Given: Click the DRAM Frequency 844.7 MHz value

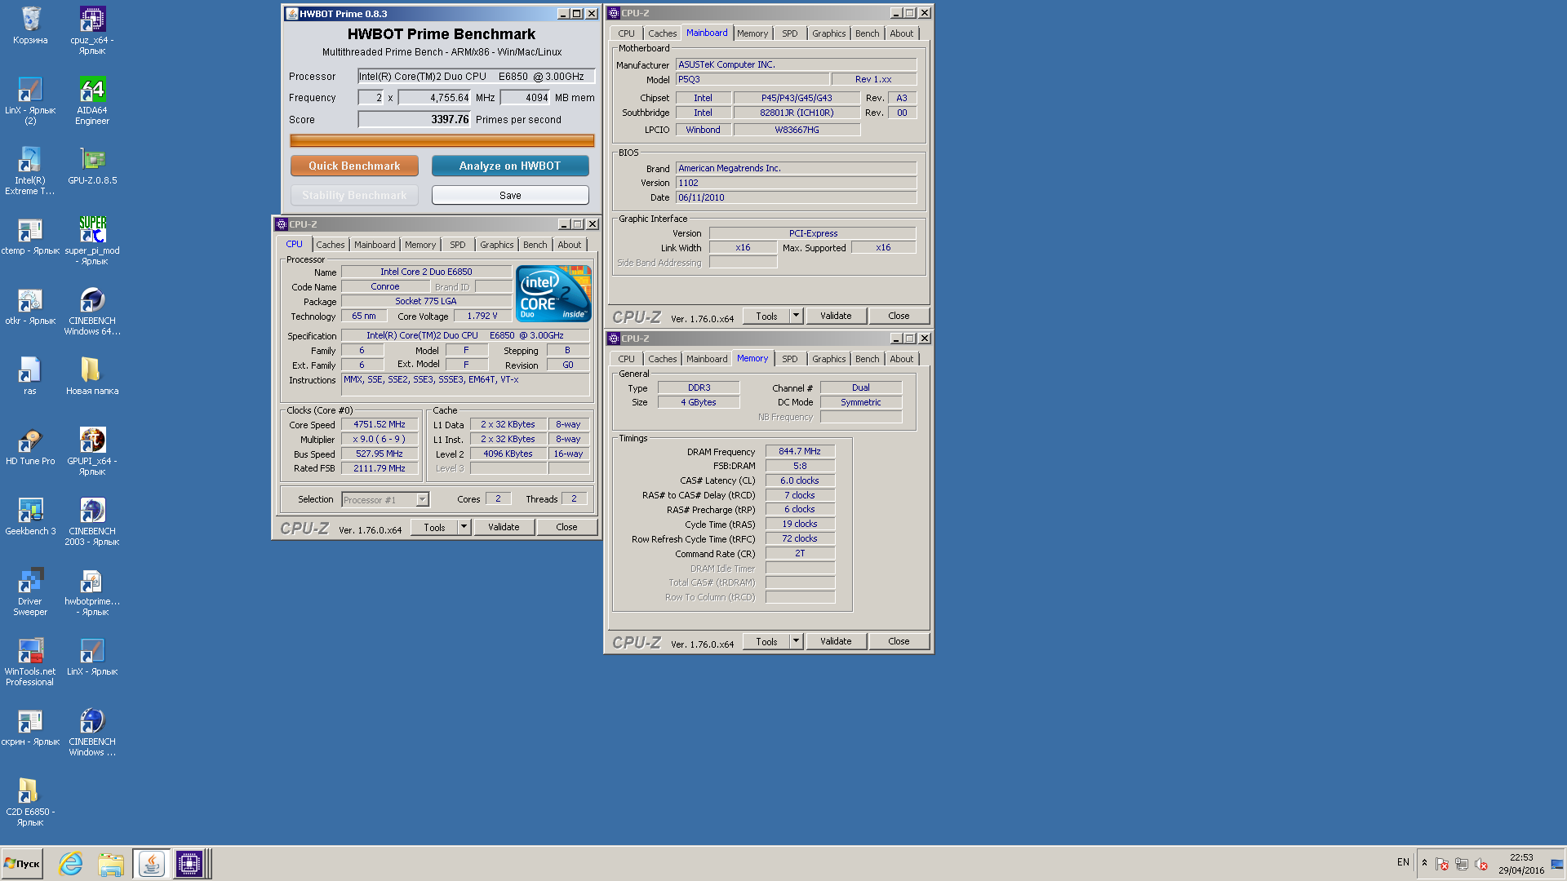Looking at the screenshot, I should click(800, 451).
